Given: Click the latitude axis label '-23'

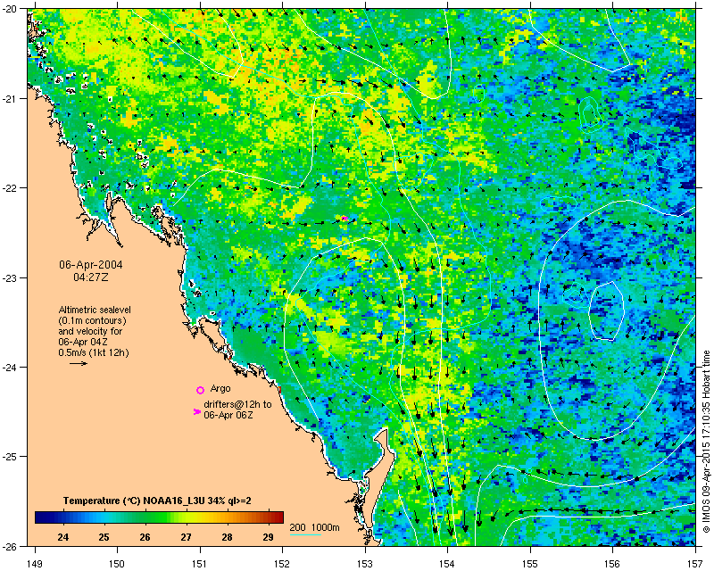Looking at the screenshot, I should [x=10, y=277].
